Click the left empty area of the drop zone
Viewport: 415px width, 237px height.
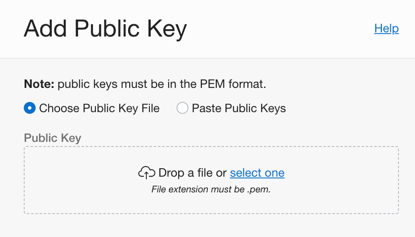click(75, 180)
